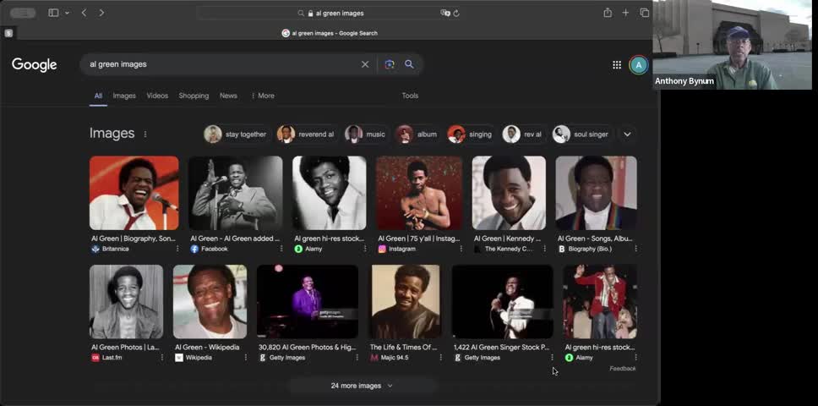This screenshot has width=818, height=406.
Task: Switch to the All results tab
Action: click(x=98, y=96)
